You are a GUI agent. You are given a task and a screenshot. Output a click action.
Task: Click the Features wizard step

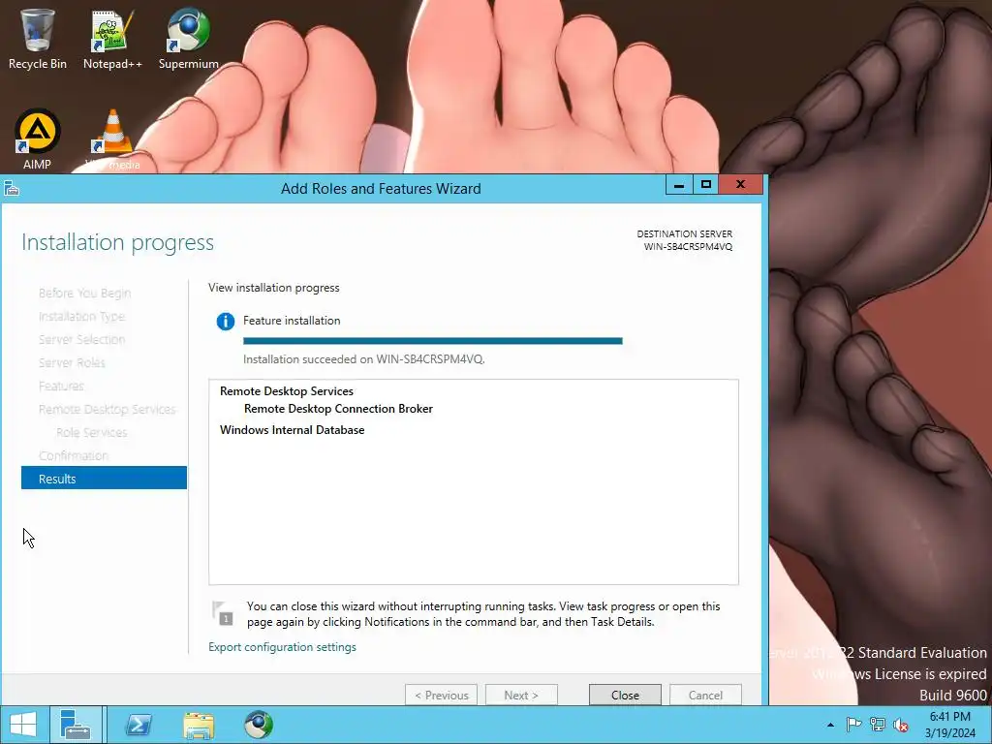click(x=61, y=386)
